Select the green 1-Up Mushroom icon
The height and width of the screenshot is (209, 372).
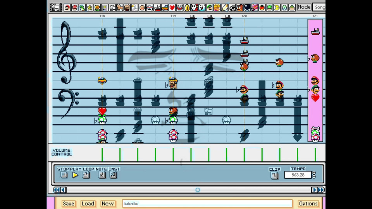tap(270, 8)
